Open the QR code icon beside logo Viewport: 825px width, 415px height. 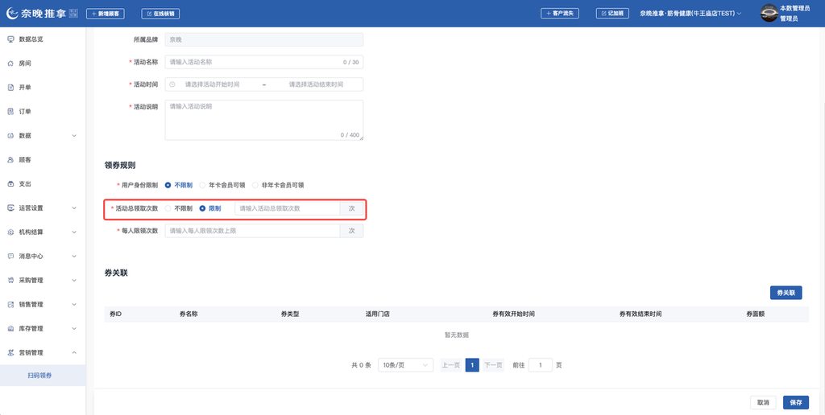point(73,14)
